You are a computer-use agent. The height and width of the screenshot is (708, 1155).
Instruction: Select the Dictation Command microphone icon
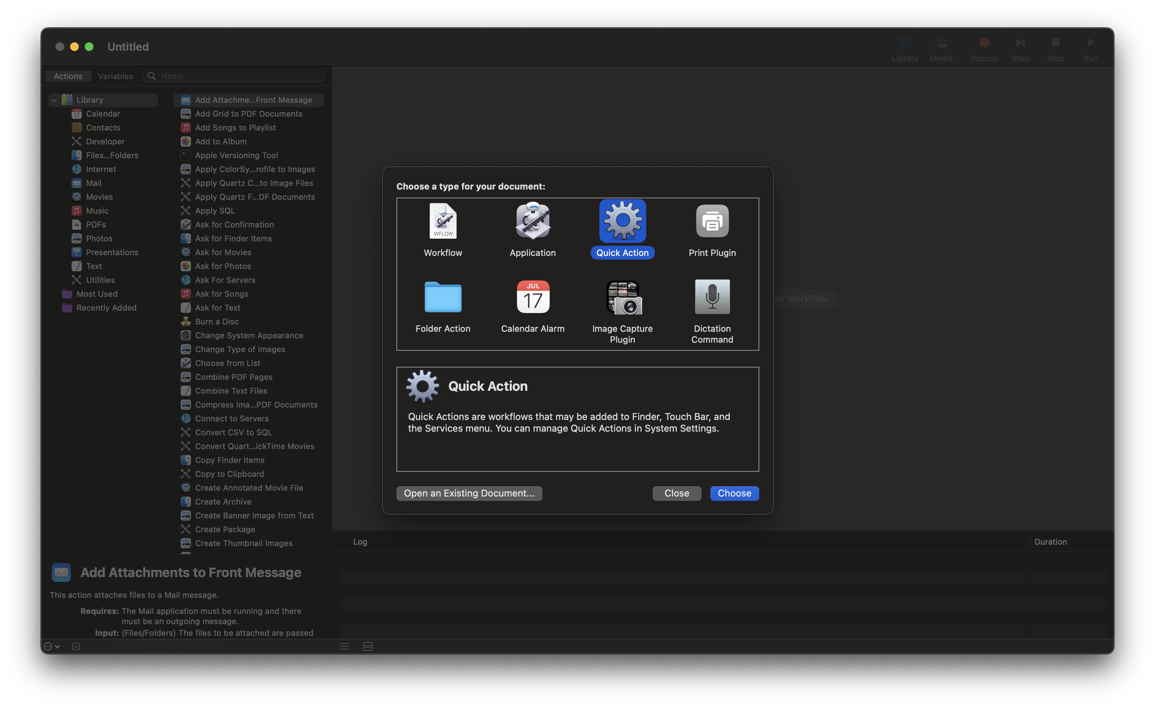point(712,297)
